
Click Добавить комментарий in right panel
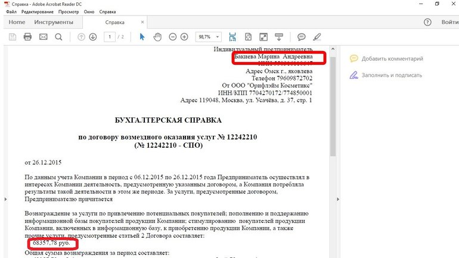pos(392,59)
